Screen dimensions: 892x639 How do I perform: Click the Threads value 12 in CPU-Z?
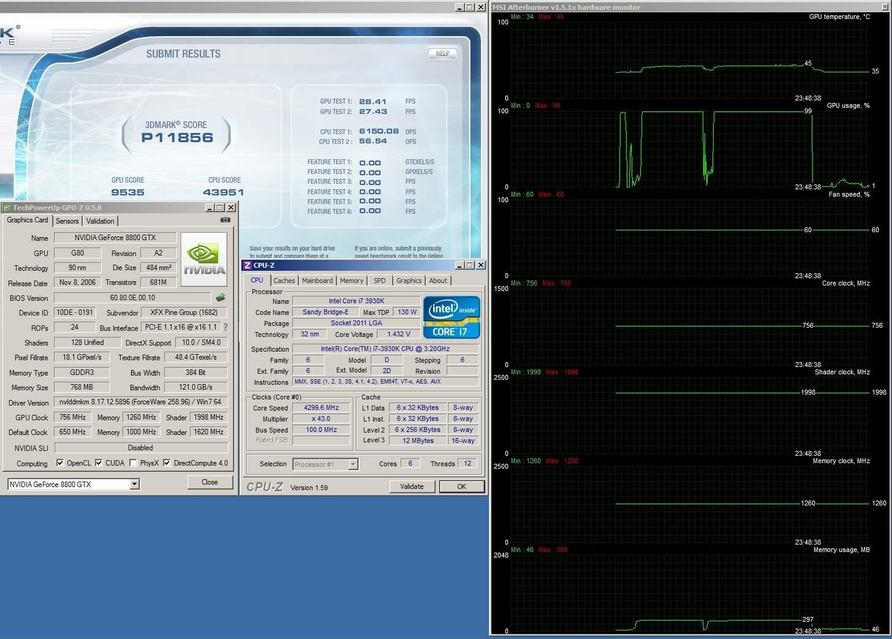[x=467, y=463]
